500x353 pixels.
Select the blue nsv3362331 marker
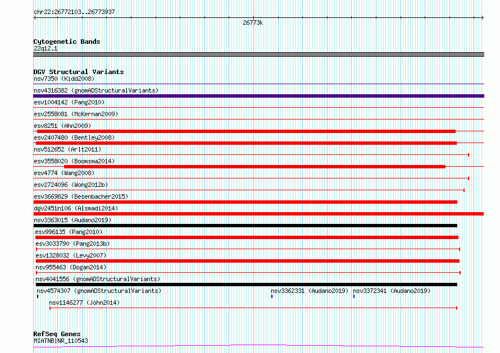coord(272,296)
